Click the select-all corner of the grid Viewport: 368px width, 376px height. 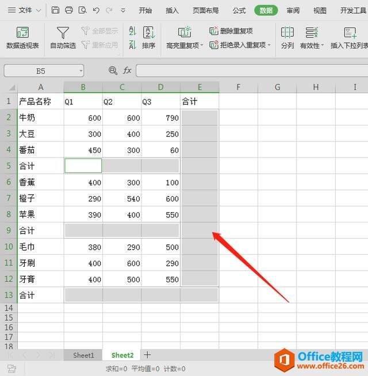click(x=11, y=87)
